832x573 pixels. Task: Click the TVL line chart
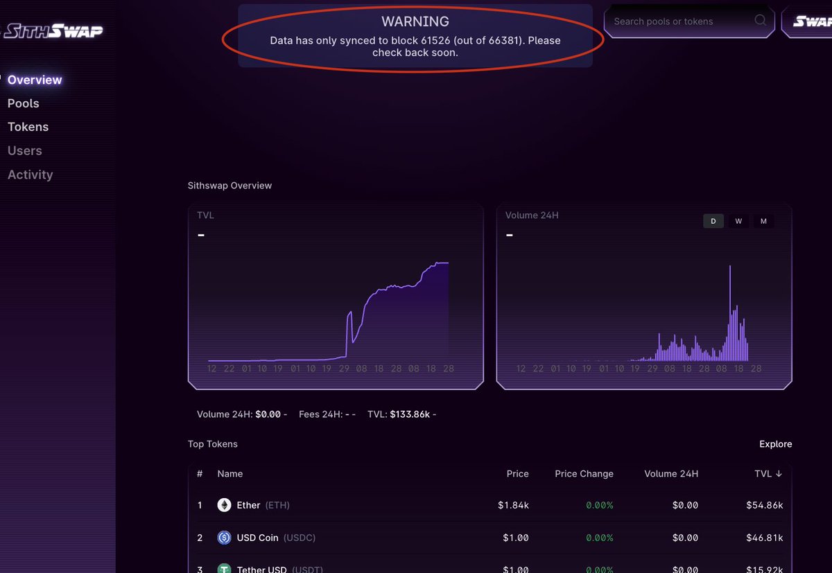329,312
